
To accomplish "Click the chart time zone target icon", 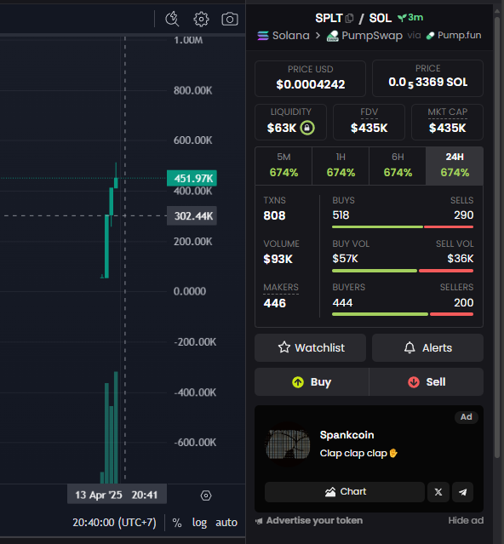I will pos(206,495).
